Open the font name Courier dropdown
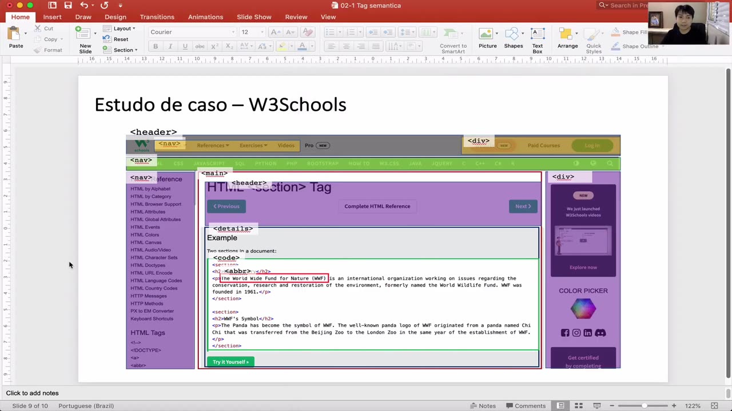Screen dimensions: 732x411 pyautogui.click(x=232, y=32)
